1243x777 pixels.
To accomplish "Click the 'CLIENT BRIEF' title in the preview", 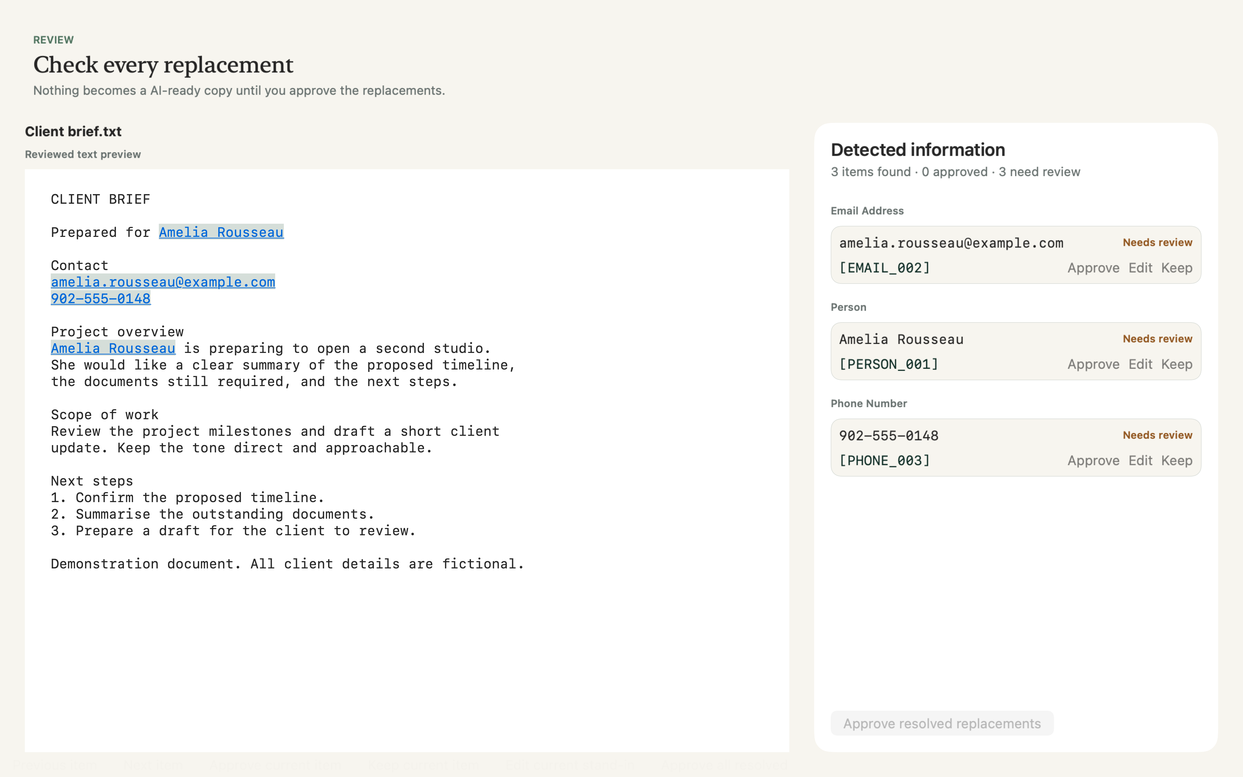I will pos(101,199).
